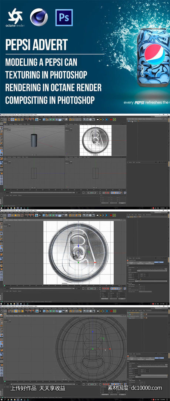This screenshot has width=170, height=401.
Task: Click can lid image in four-view top viewport
Action: pyautogui.click(x=96, y=140)
